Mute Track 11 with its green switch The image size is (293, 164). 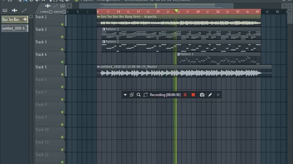pos(62,150)
